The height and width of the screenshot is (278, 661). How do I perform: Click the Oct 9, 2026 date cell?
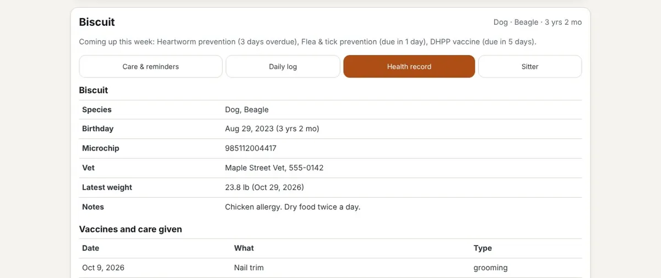tap(103, 268)
